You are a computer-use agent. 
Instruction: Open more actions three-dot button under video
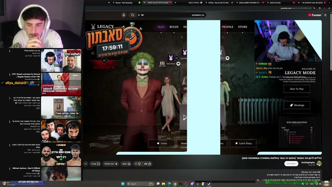coord(86,164)
